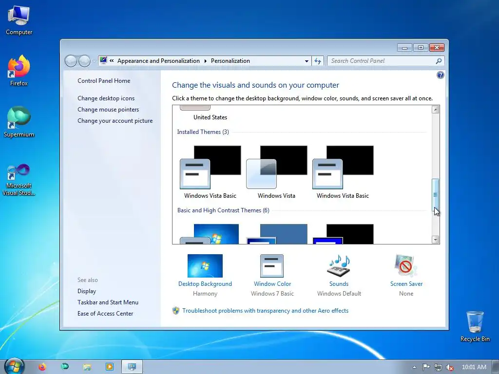Screen dimensions: 499x374
Task: Click the Personalization breadcrumb
Action: pos(230,61)
